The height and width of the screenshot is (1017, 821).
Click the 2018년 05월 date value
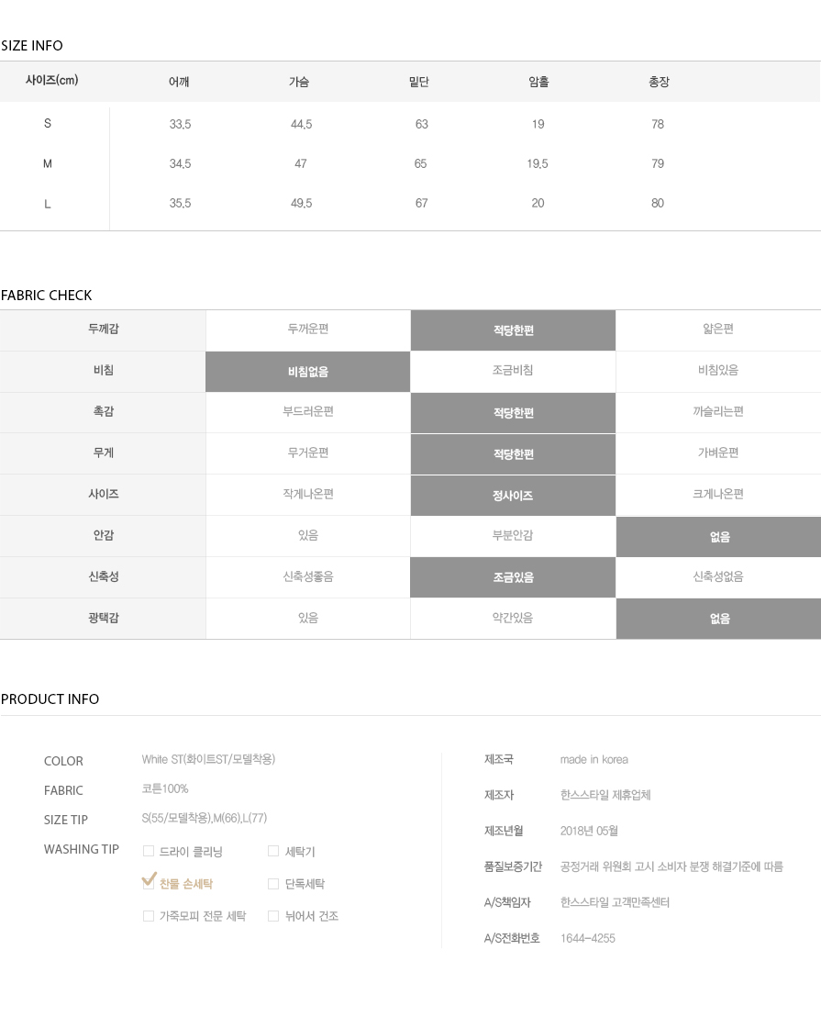click(x=589, y=831)
